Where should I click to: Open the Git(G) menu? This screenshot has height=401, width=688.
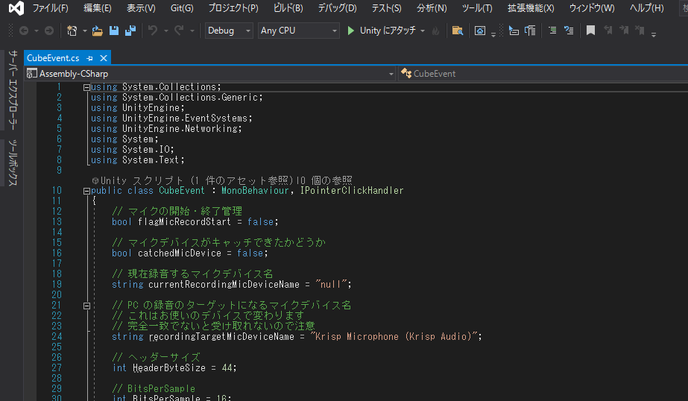[x=182, y=8]
